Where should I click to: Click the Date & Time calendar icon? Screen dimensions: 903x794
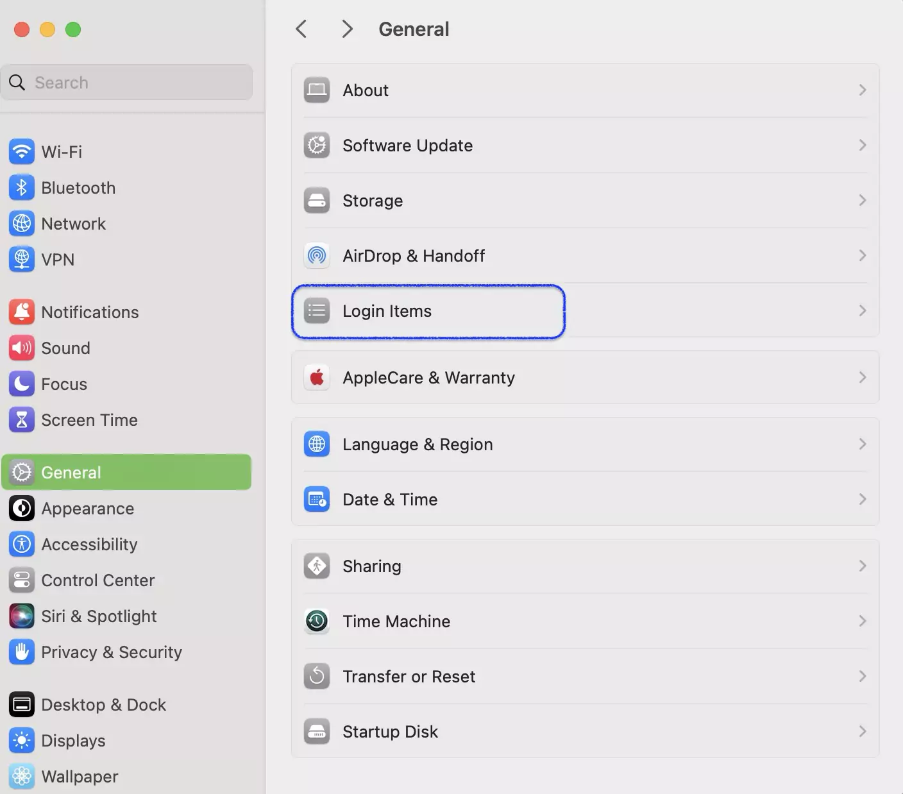click(317, 500)
